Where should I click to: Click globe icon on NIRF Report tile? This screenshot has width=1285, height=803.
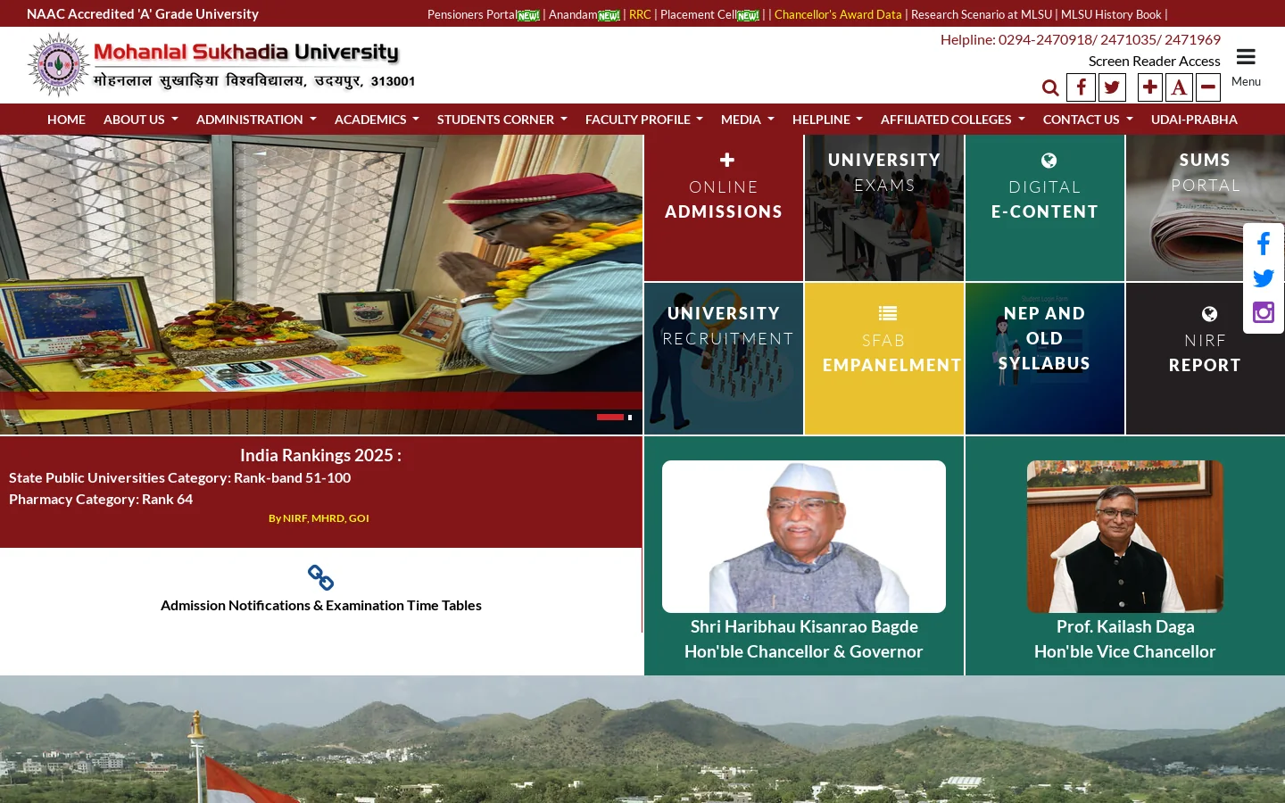tap(1209, 314)
